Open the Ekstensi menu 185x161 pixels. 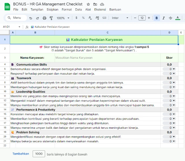pos(100,10)
